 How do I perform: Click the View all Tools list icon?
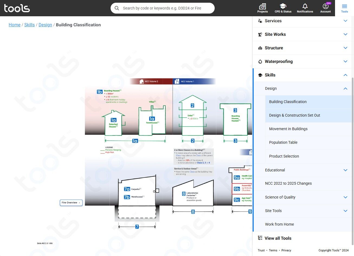(260, 238)
